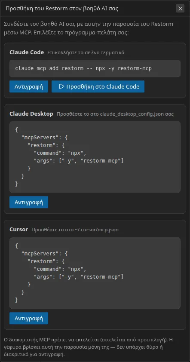Viewport: 190px width, 362px height.
Task: Copy the Claude Desktop JSON config with Αντιγραφή
Action: click(29, 202)
